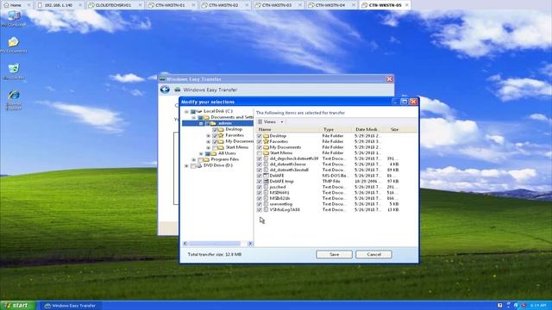Click Windows Easy Transfer taskbar button
Viewport: 552px width, 310px height.
[71, 306]
